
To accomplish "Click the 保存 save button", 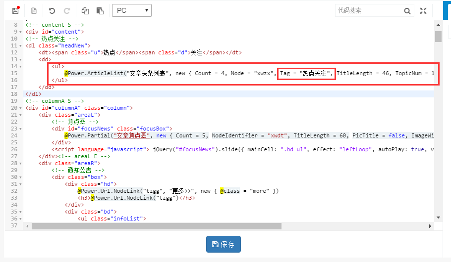I will 223,244.
